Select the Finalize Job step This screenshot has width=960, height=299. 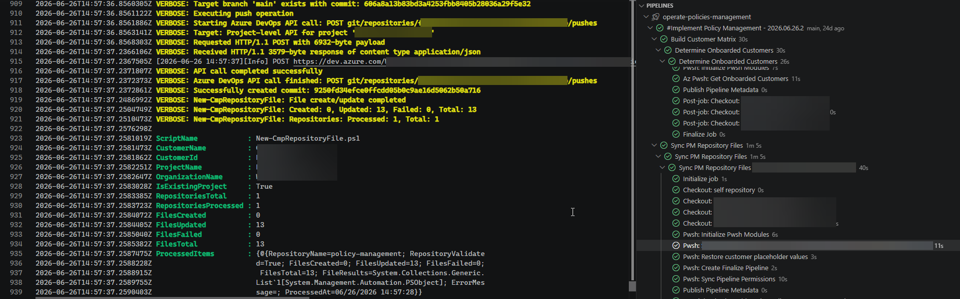pyautogui.click(x=700, y=134)
